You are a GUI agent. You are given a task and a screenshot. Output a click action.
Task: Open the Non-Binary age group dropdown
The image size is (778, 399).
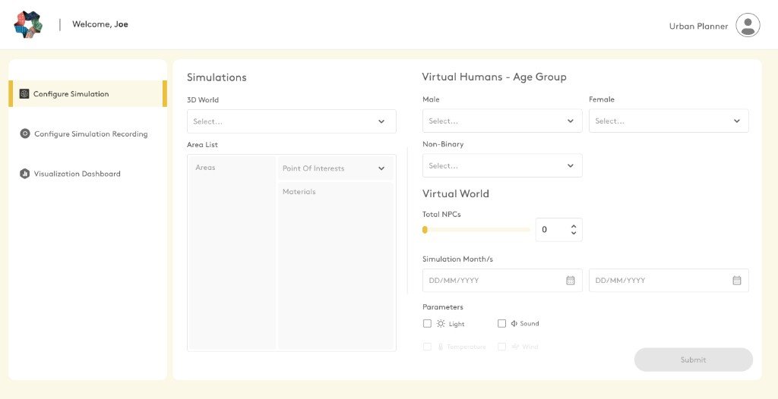click(502, 165)
